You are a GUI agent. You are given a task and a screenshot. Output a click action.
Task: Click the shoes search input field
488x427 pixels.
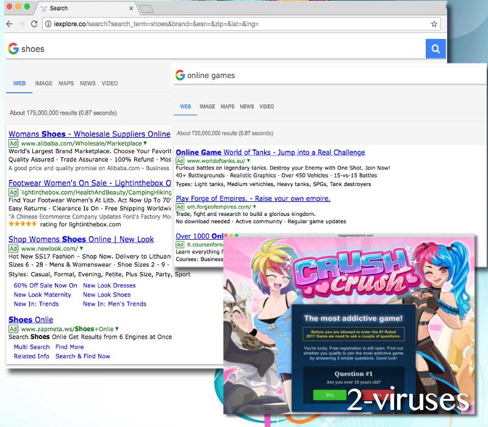(213, 49)
